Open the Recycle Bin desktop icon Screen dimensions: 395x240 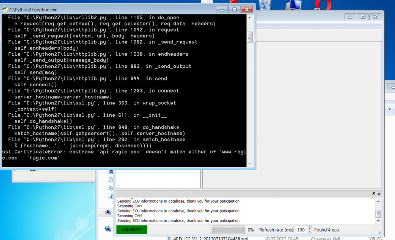point(265,5)
